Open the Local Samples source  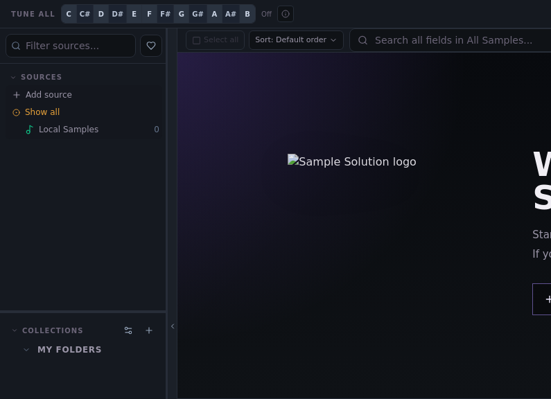(x=85, y=130)
